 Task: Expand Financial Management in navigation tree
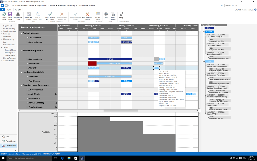coord(2,29)
